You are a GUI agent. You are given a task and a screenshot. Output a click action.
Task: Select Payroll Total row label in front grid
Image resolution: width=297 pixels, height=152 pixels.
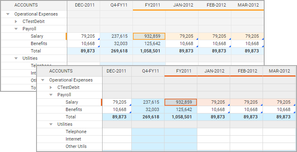coord(71,117)
